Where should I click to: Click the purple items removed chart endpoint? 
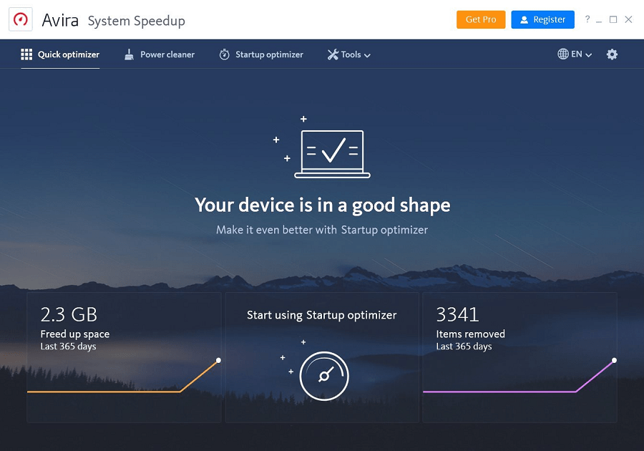(614, 360)
